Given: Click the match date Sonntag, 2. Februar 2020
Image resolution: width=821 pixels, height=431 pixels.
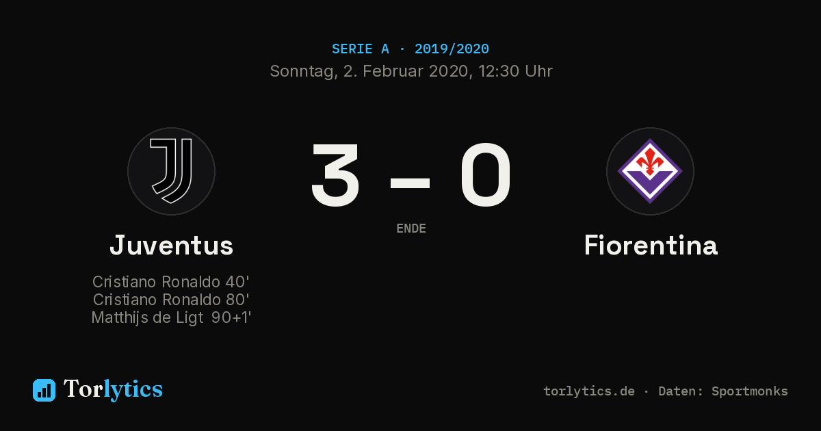Looking at the screenshot, I should pyautogui.click(x=370, y=71).
